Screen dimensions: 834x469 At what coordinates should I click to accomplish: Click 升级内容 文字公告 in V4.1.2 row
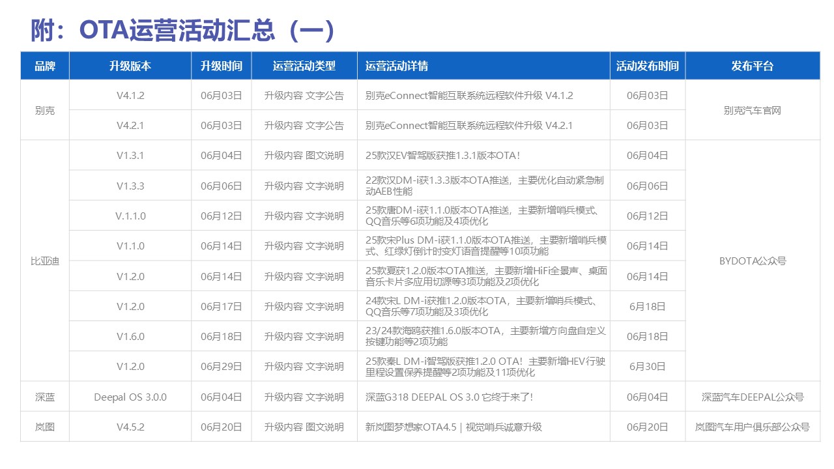coord(304,95)
